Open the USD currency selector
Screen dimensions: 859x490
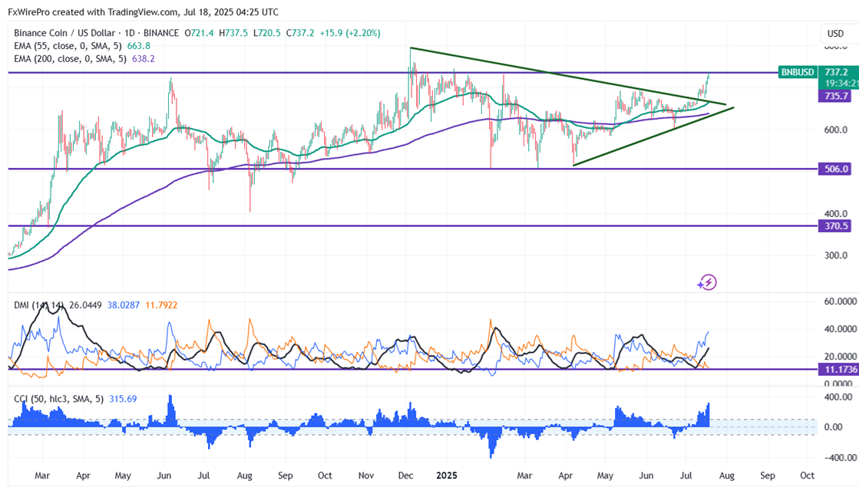click(x=835, y=34)
